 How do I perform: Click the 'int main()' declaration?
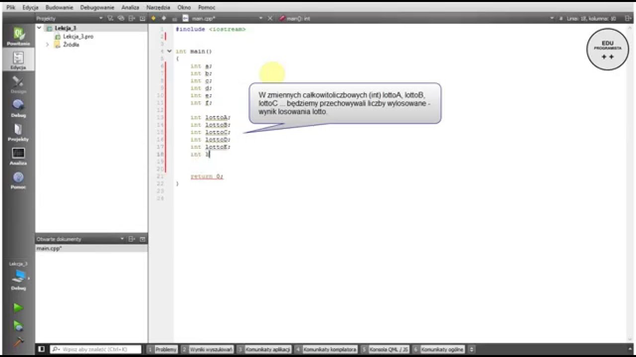pyautogui.click(x=194, y=51)
